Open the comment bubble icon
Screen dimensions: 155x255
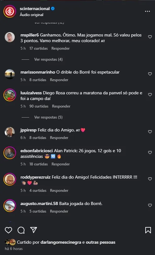point(21,230)
